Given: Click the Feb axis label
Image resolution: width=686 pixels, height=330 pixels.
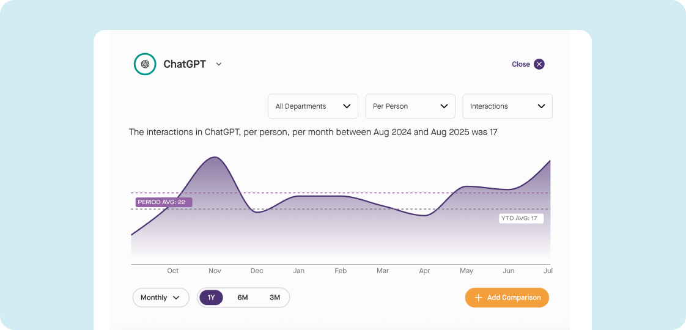Looking at the screenshot, I should (341, 271).
